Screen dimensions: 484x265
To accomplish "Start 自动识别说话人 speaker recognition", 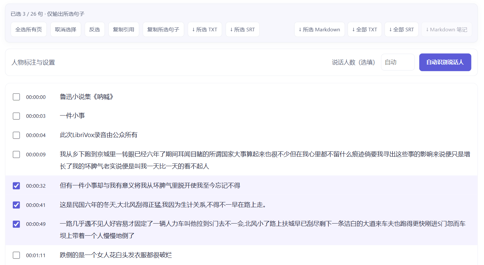I will 445,62.
